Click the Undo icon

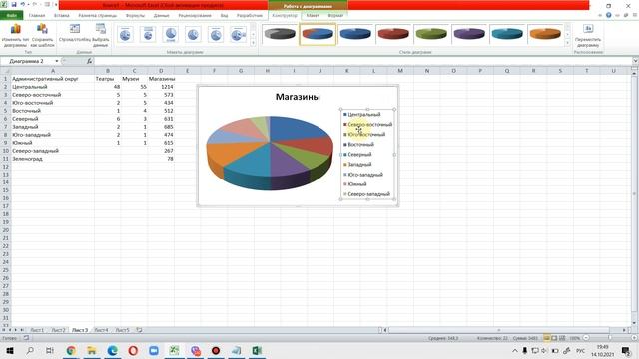pyautogui.click(x=22, y=4)
